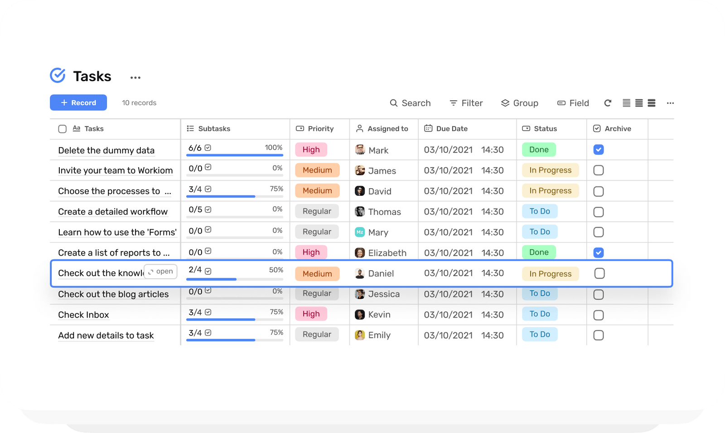Open Daniel's Medium priority selector
725x433 pixels.
(x=317, y=273)
